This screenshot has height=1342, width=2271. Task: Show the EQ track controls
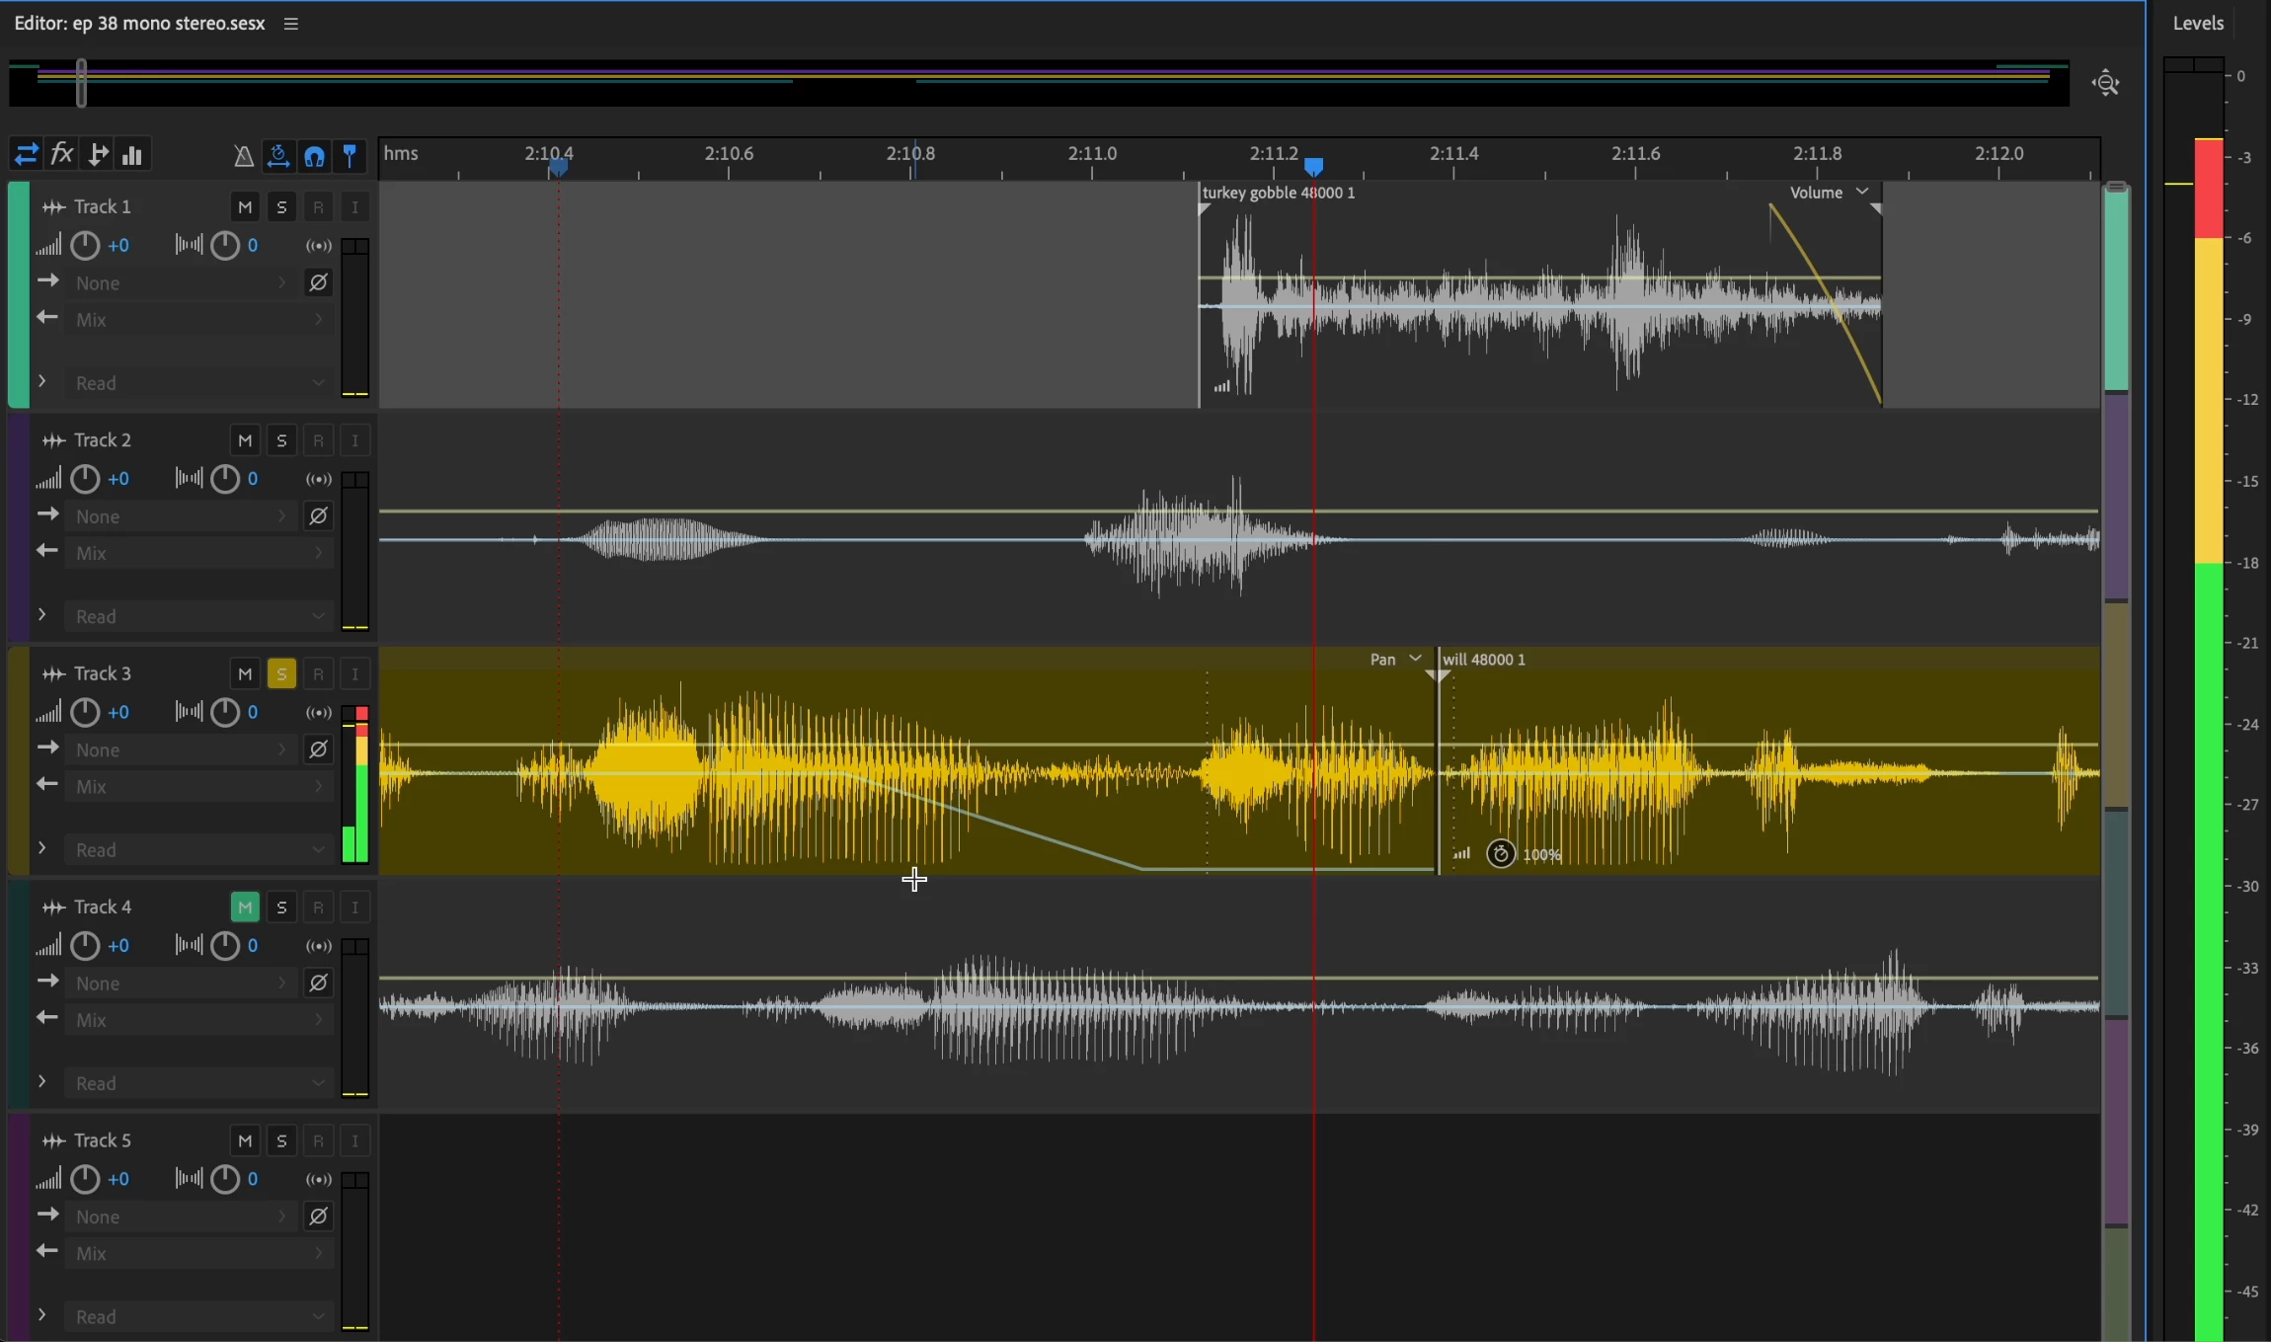pos(132,155)
